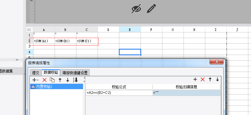Add a new formula row with right plus icon
The height and width of the screenshot is (115, 251).
(195, 79)
